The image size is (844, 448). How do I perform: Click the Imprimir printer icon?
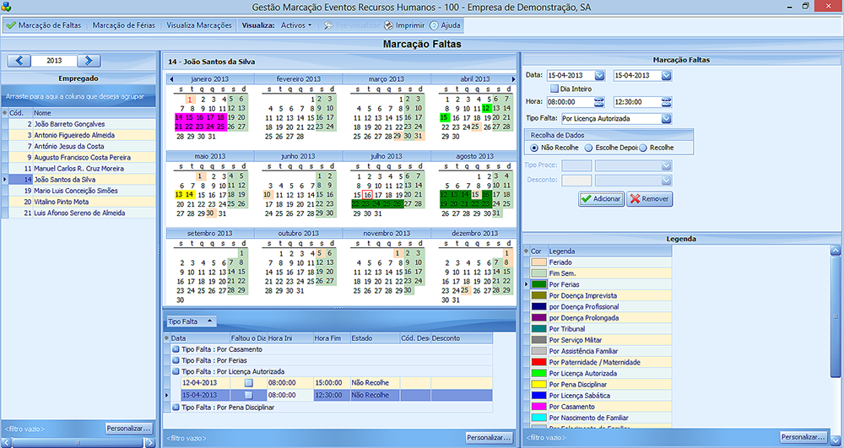pyautogui.click(x=388, y=25)
